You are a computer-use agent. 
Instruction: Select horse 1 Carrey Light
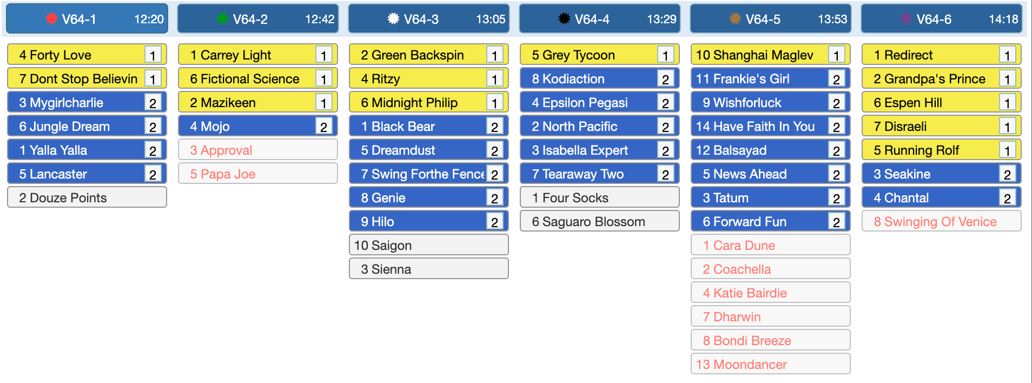258,55
